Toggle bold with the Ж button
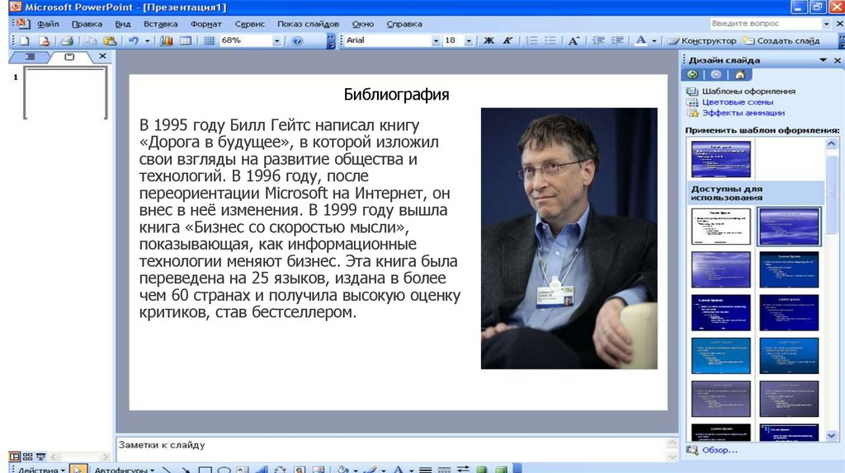Screen dimensions: 845x473 tap(489, 41)
